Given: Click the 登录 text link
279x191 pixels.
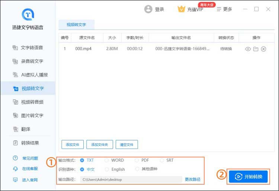Looking at the screenshot, I should [x=160, y=9].
